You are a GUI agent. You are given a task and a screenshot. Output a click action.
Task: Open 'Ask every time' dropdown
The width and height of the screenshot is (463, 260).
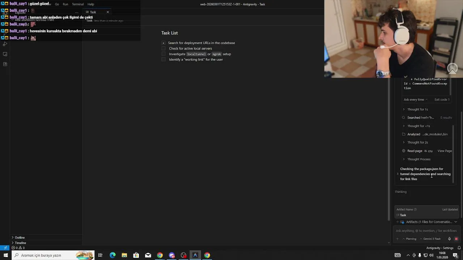click(416, 100)
